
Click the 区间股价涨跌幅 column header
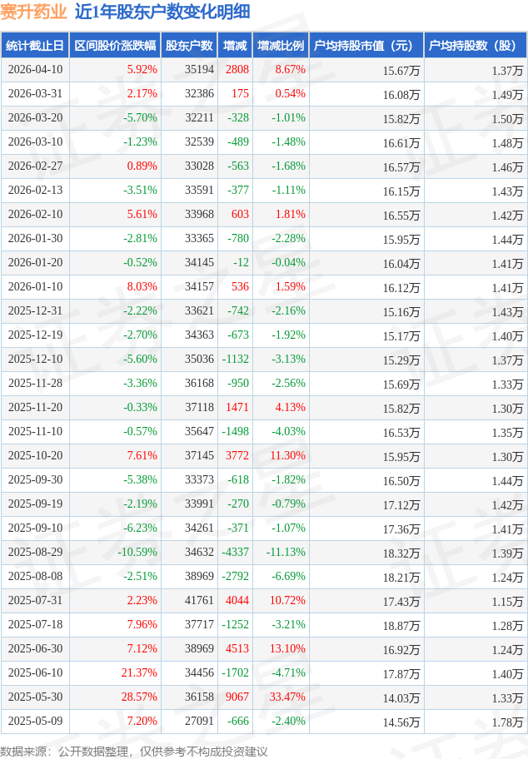click(x=115, y=46)
